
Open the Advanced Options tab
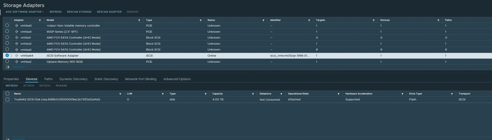tap(177, 79)
